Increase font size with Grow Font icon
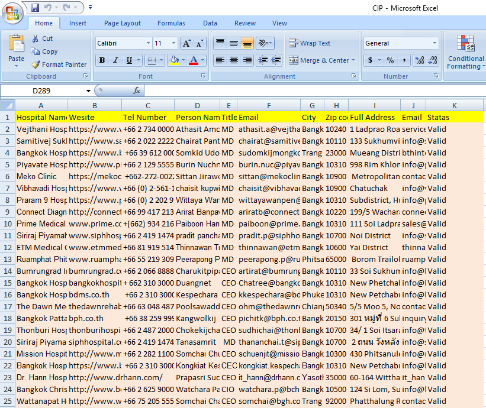The width and height of the screenshot is (486, 408). pos(186,44)
